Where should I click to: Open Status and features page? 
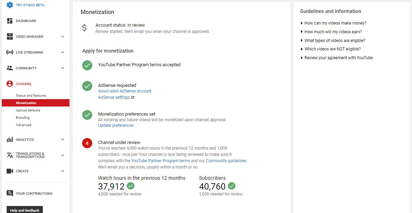coord(31,96)
